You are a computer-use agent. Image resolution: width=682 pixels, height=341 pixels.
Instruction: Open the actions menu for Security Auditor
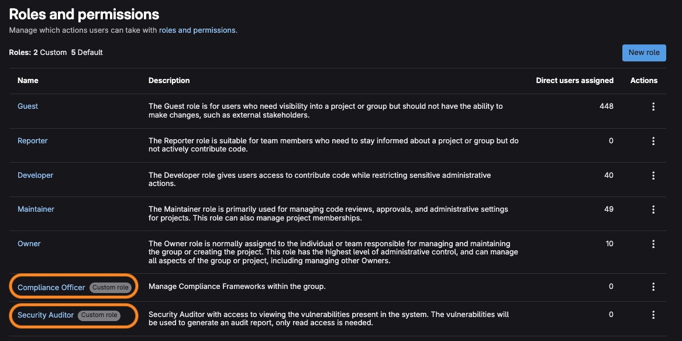point(653,315)
